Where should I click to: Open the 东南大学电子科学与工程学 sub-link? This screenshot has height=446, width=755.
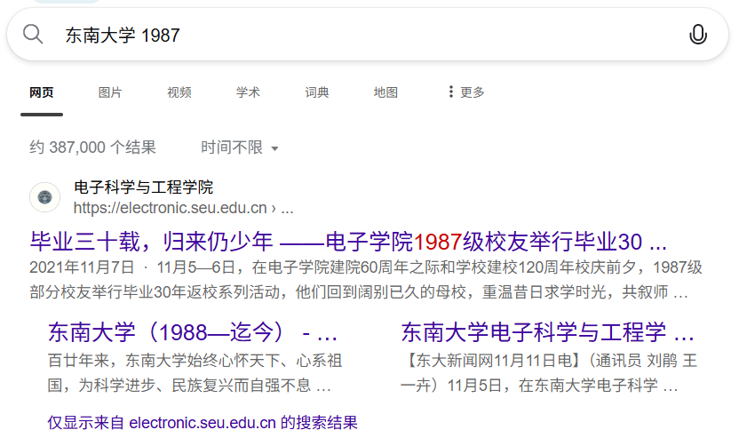pos(547,333)
